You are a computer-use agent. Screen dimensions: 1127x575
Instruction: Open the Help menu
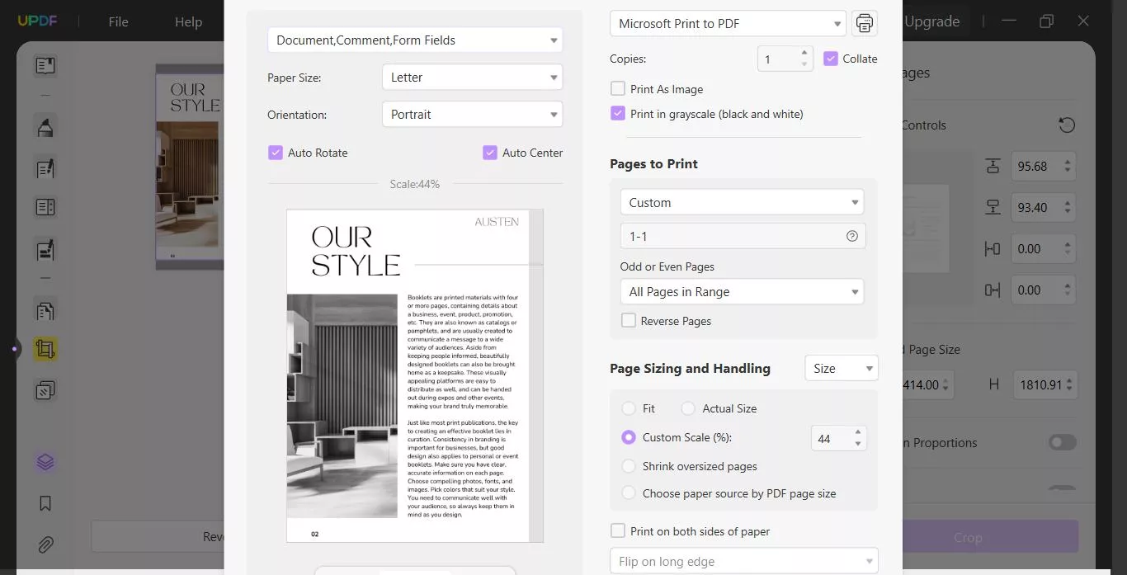click(188, 21)
